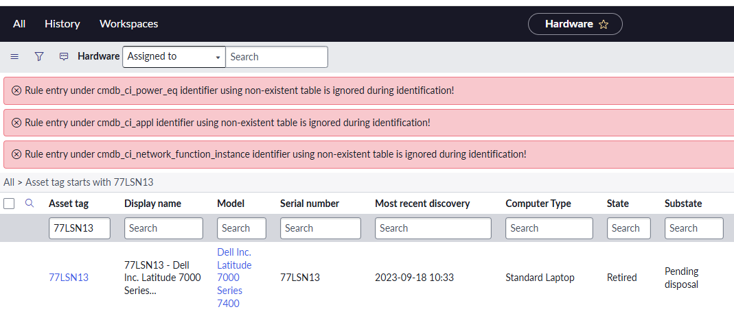Click the filter funnel icon
734x329 pixels.
(x=39, y=57)
